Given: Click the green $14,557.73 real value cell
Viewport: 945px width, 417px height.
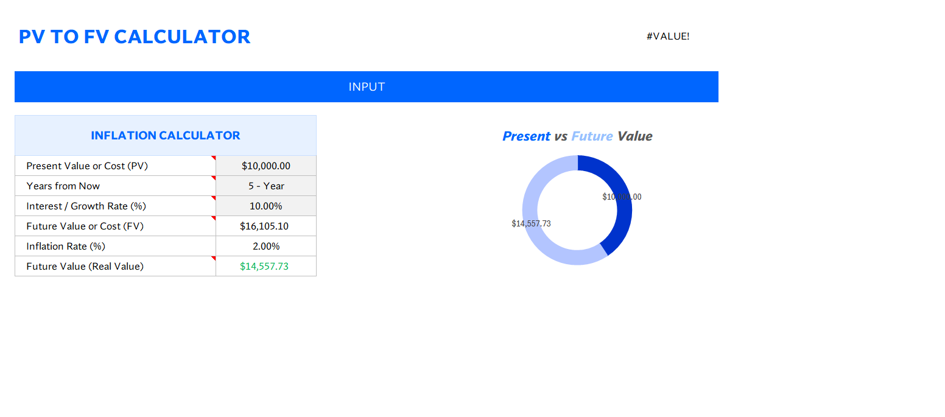Looking at the screenshot, I should tap(266, 266).
